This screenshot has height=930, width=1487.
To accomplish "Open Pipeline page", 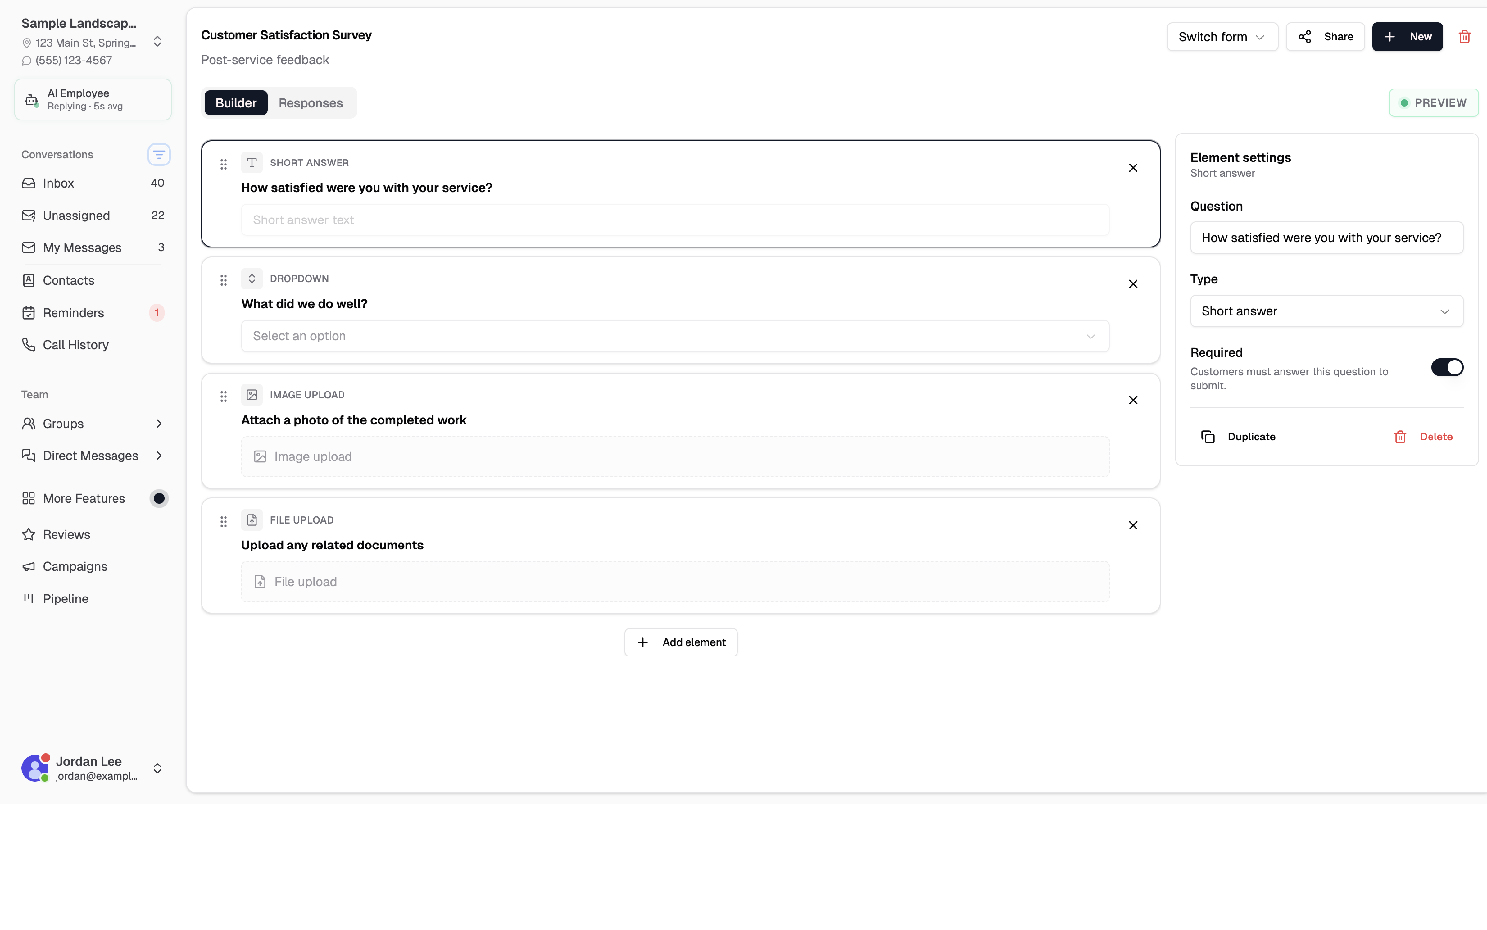I will coord(93,599).
